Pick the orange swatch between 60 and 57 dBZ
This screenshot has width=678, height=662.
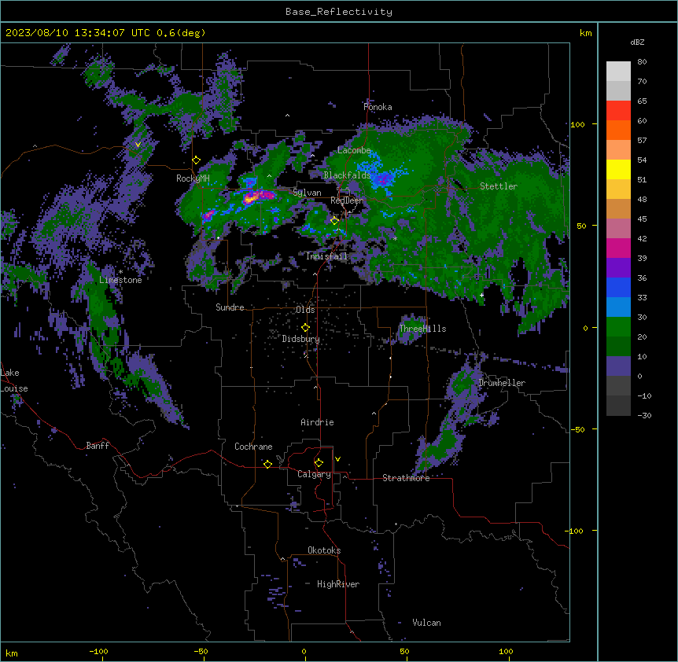618,130
